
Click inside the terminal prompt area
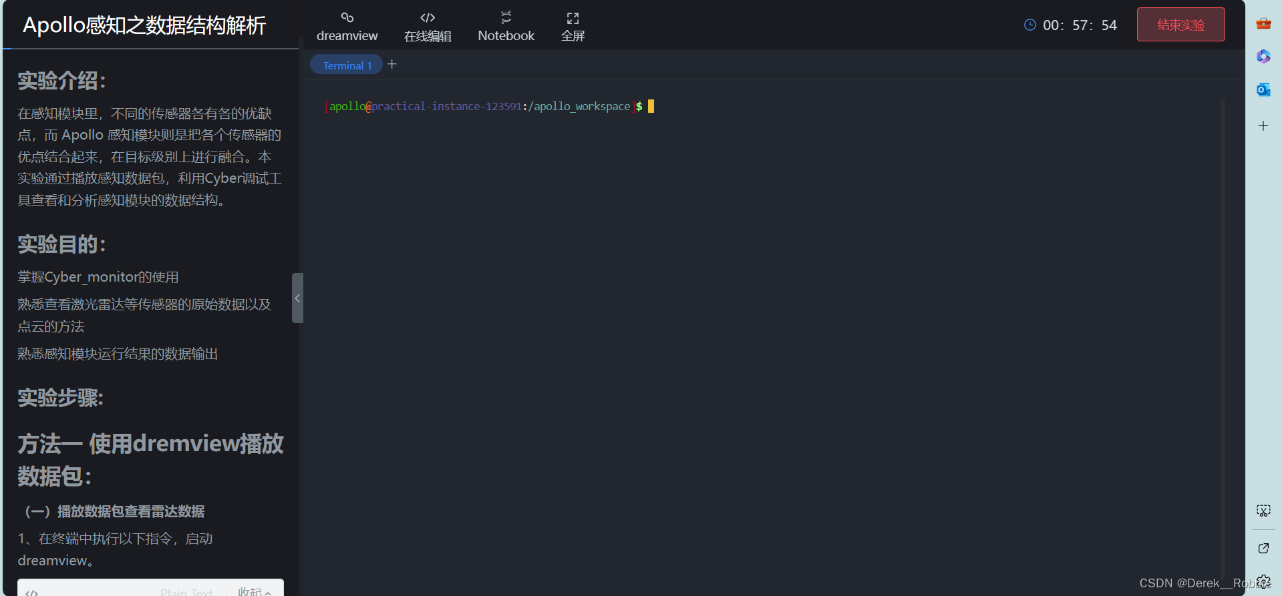tap(488, 106)
